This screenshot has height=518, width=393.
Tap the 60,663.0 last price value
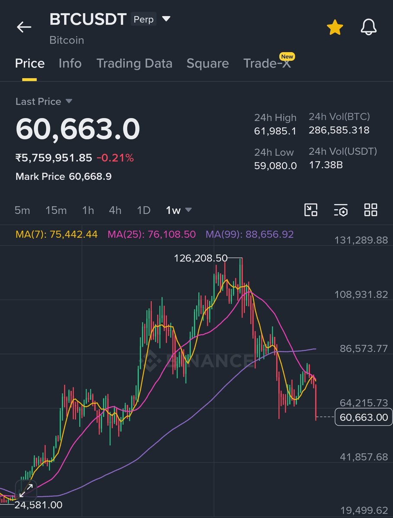[x=78, y=129]
